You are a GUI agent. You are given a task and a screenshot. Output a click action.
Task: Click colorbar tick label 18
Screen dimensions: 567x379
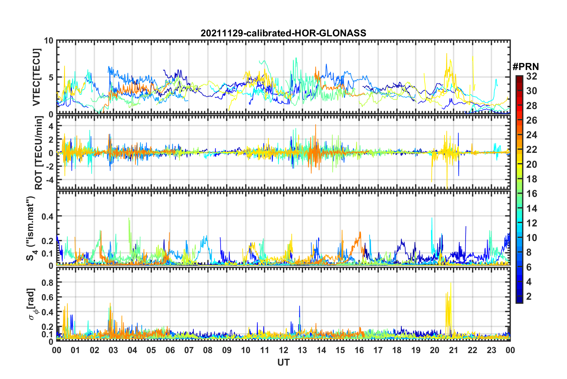pos(532,179)
